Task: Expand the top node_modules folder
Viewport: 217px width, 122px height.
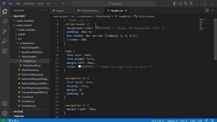Action: click(x=25, y=21)
